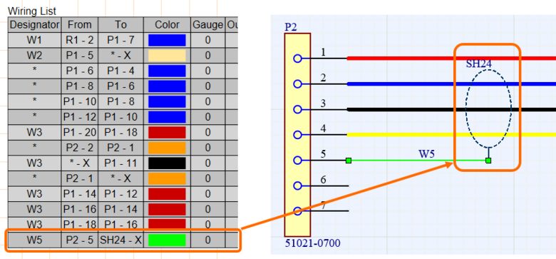Select the SH24 dashed shield ellipse
The height and width of the screenshot is (259, 556).
click(x=488, y=108)
